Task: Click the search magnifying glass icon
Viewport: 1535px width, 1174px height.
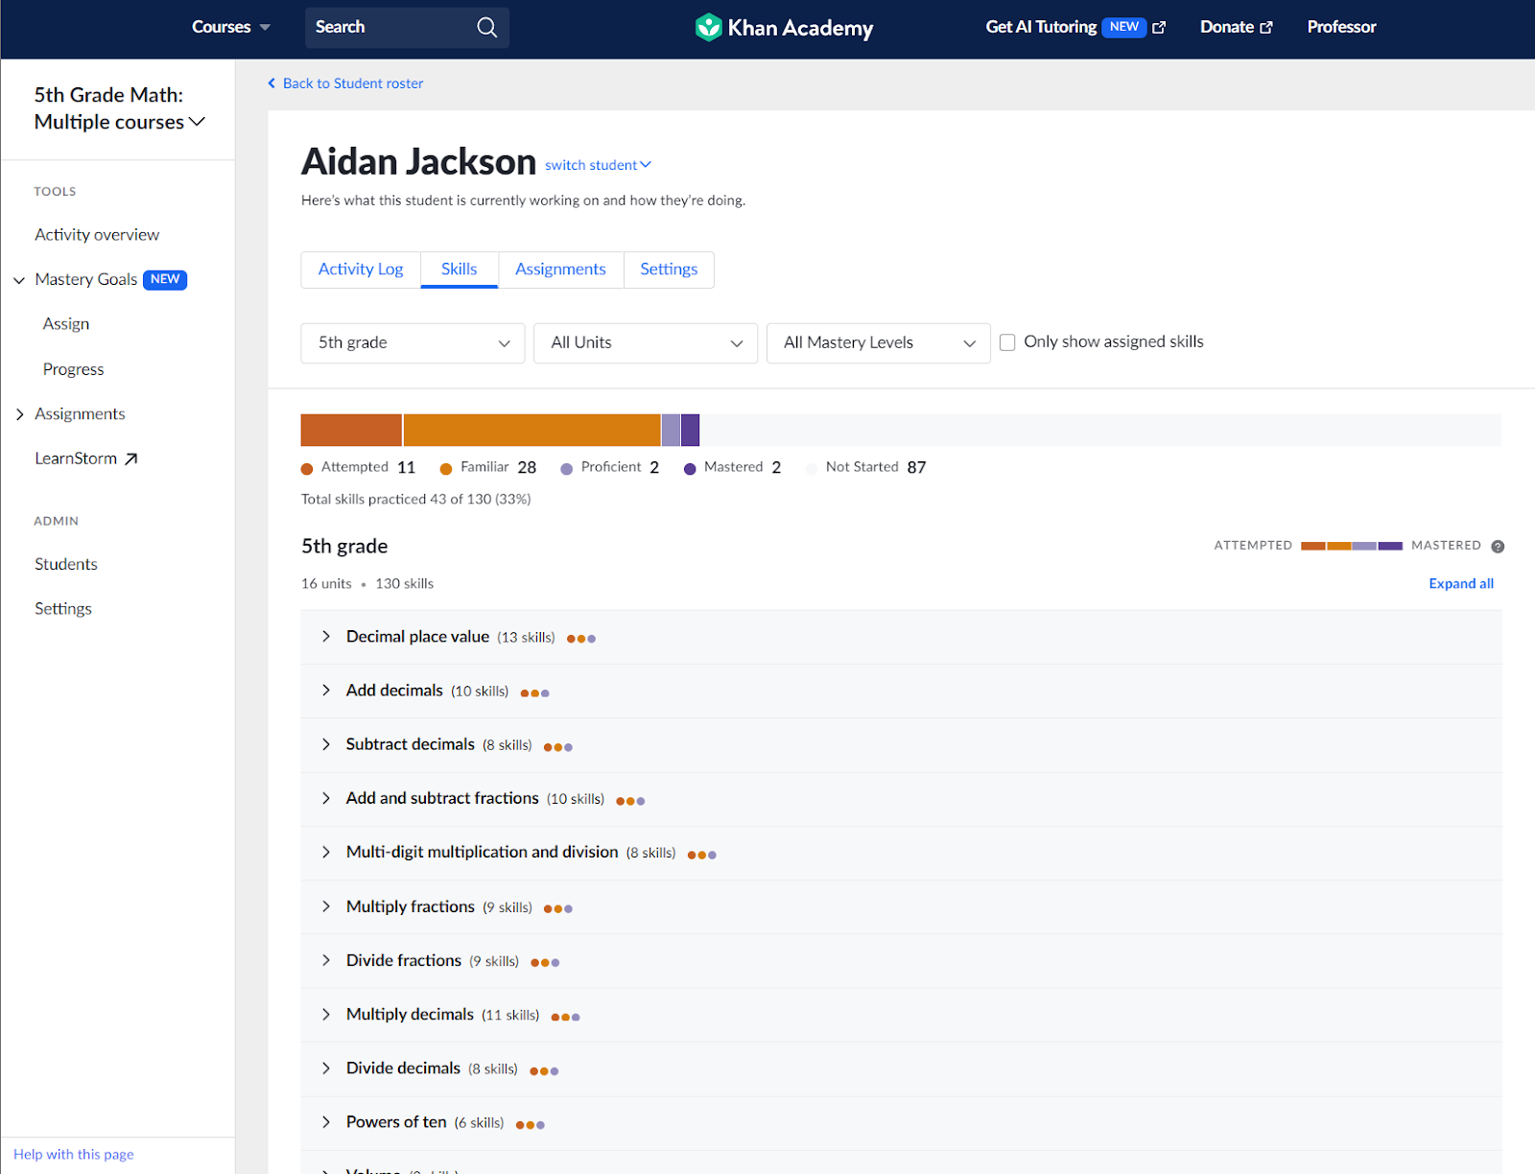Action: tap(486, 27)
